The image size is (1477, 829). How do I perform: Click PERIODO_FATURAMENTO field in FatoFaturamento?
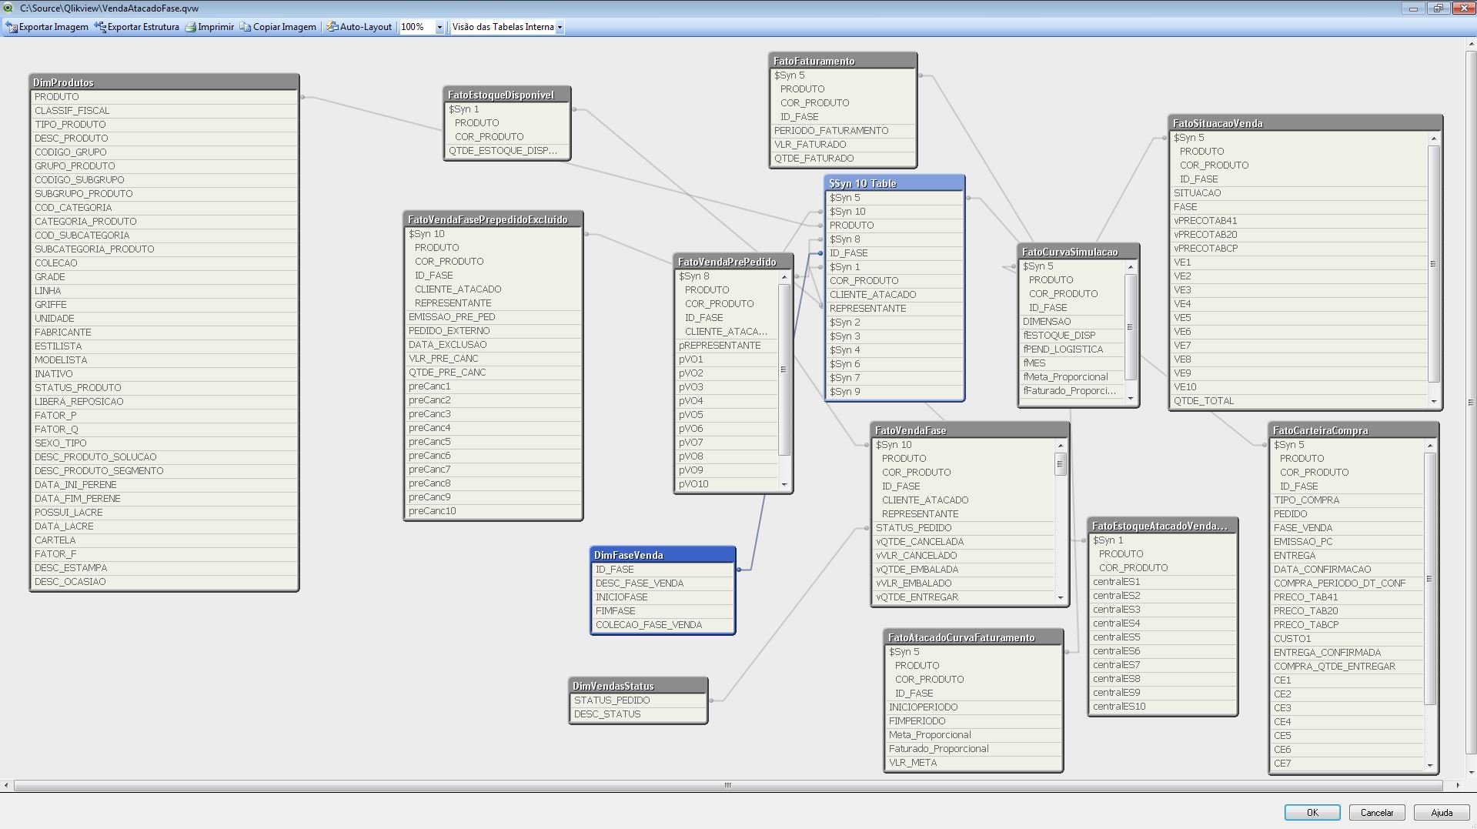pyautogui.click(x=843, y=131)
